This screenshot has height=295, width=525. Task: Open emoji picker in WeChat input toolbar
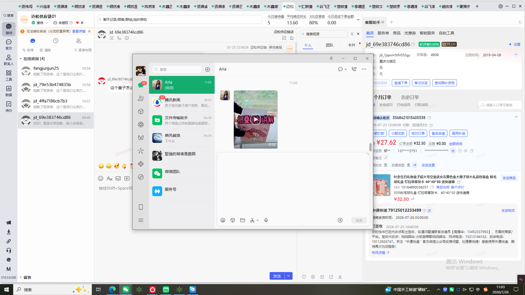(x=223, y=220)
